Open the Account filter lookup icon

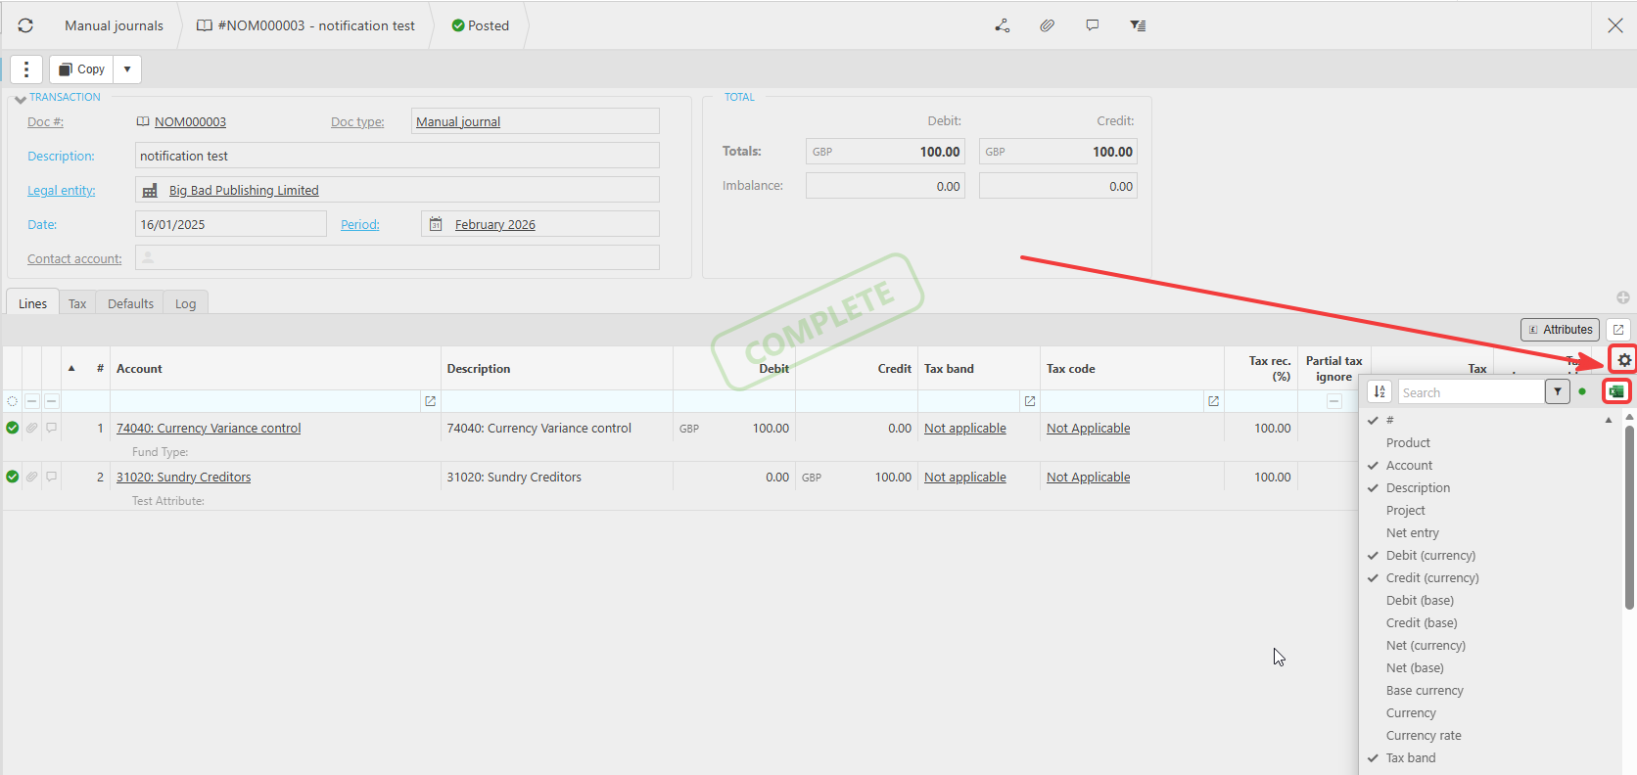tap(430, 401)
